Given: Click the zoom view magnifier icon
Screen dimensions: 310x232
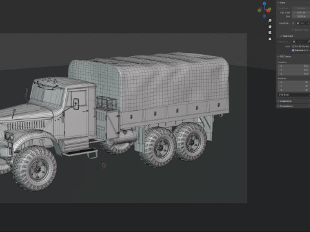Looking at the screenshot, I should (270, 21).
